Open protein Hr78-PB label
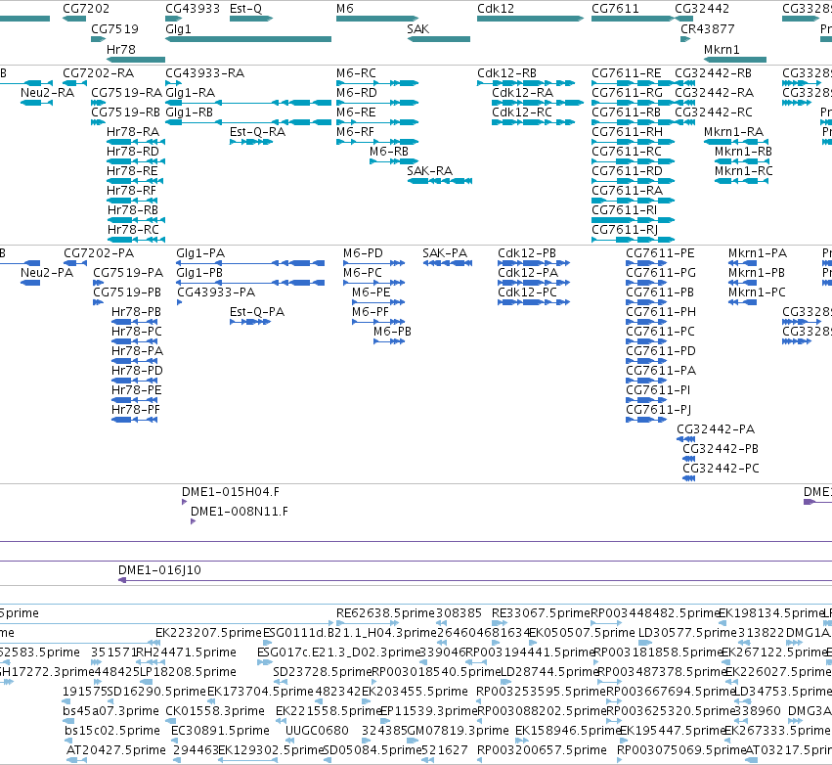The width and height of the screenshot is (832, 765). click(136, 312)
